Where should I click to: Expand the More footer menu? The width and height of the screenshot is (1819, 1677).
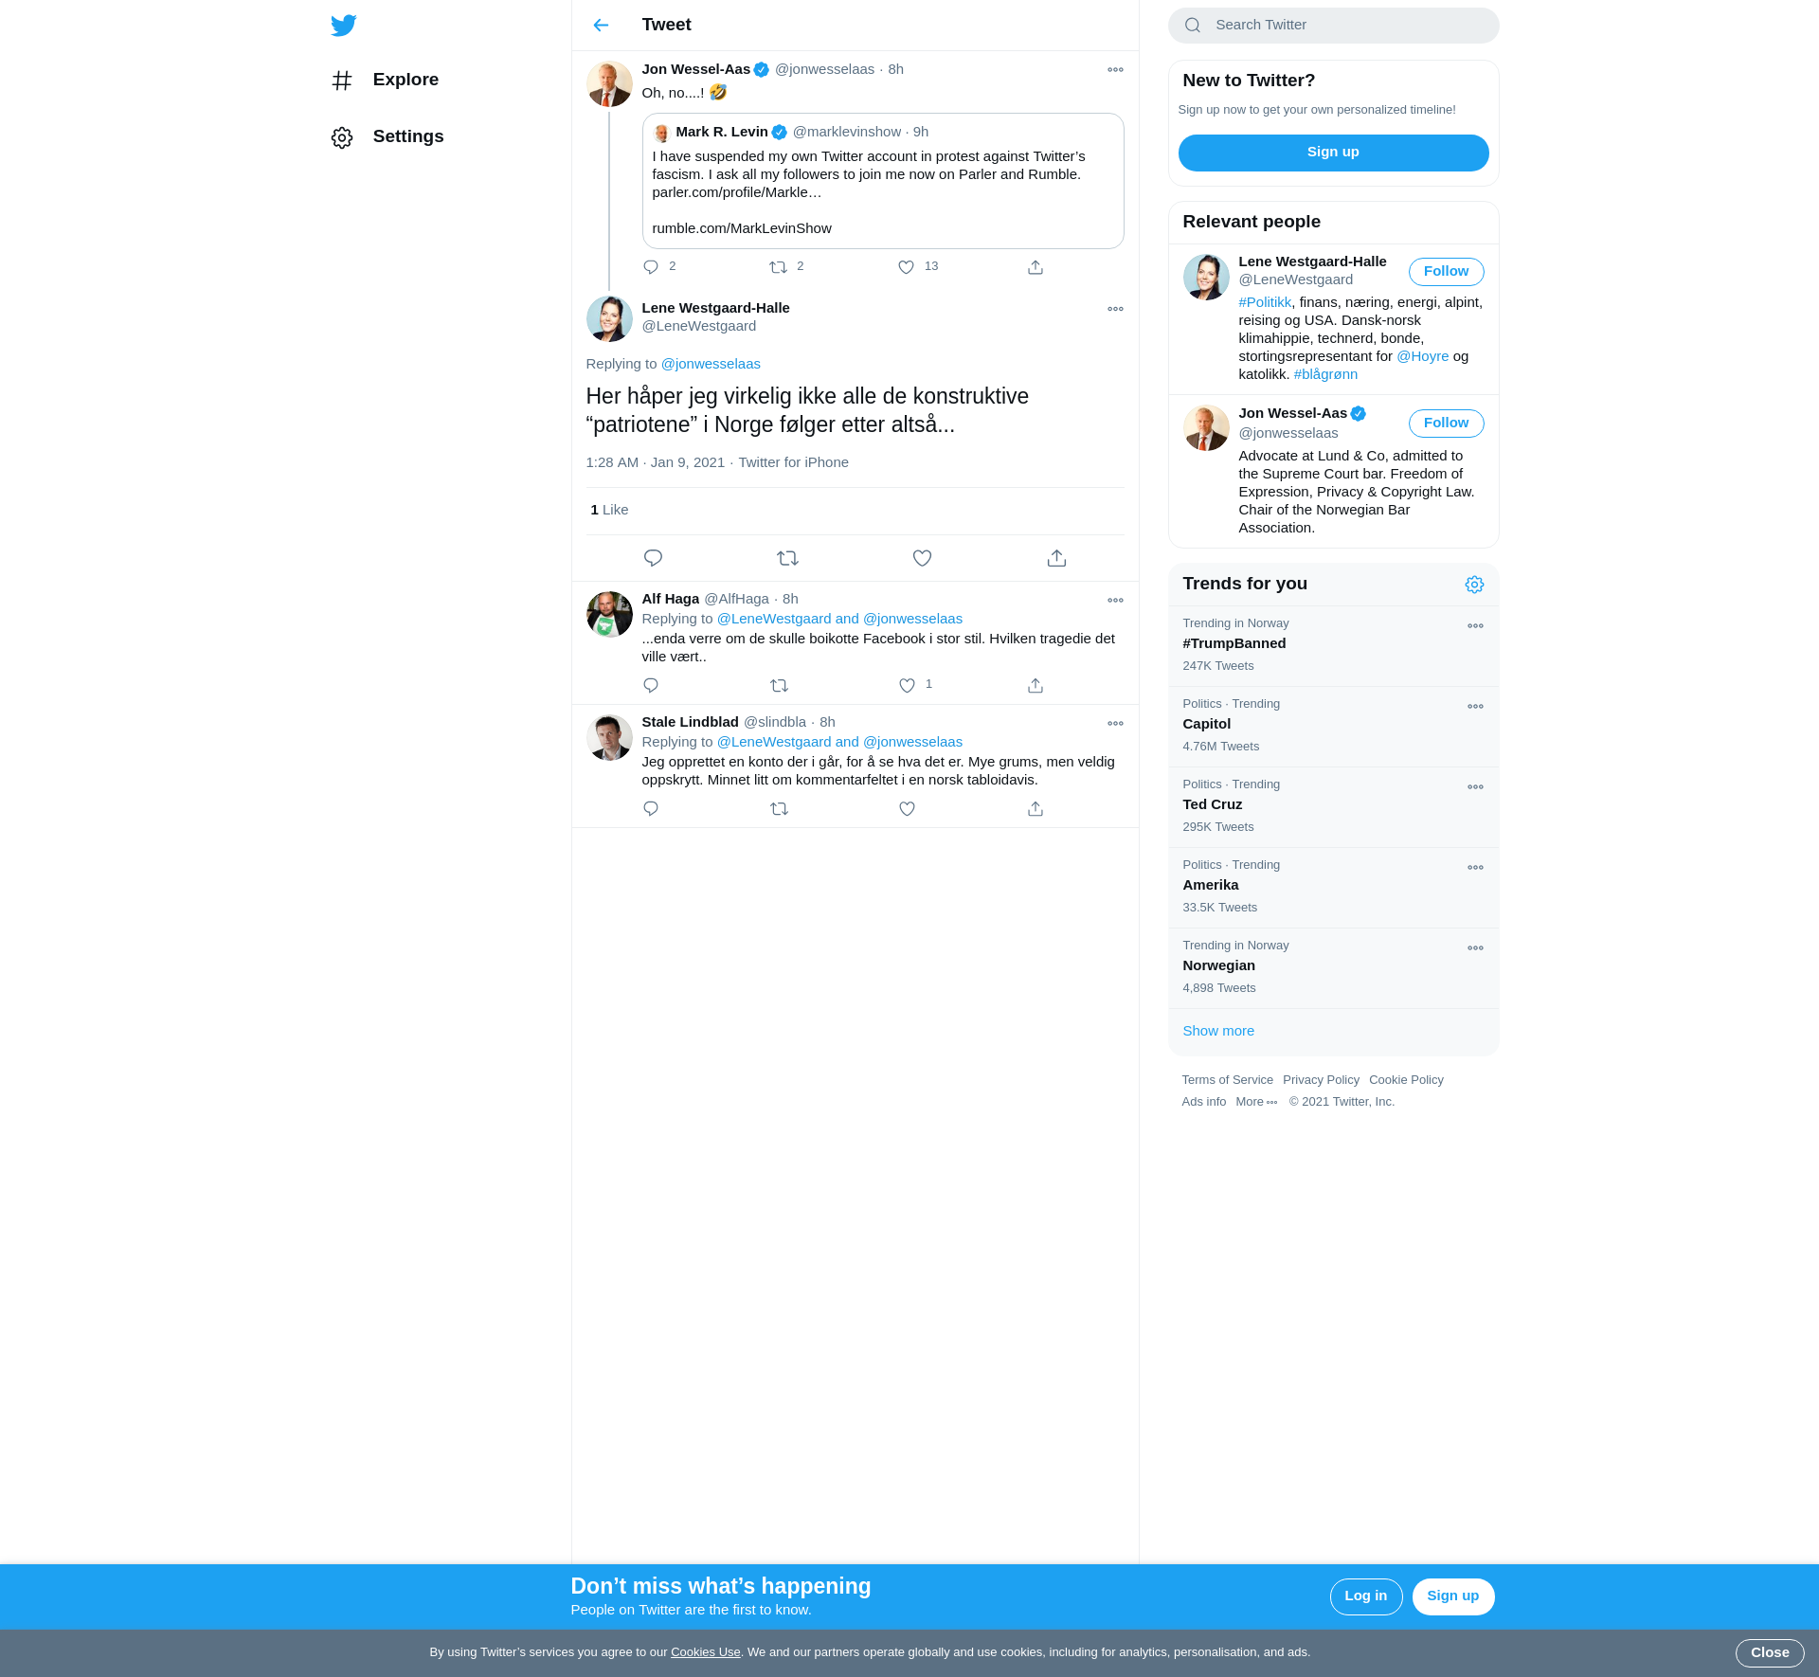[1256, 1102]
